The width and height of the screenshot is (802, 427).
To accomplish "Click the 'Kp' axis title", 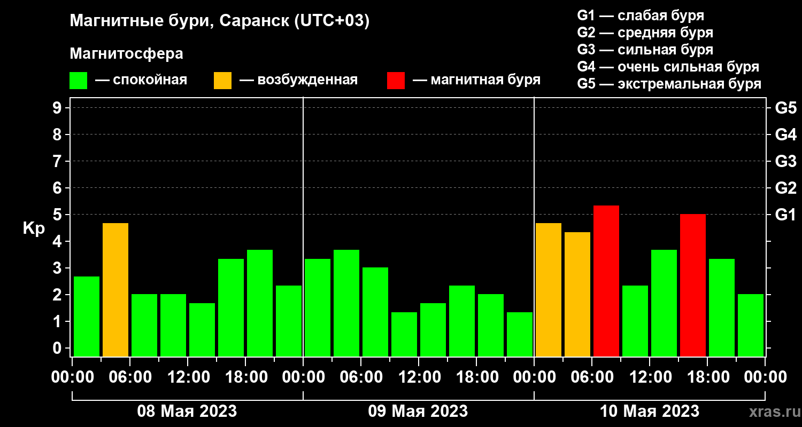I will click(x=34, y=228).
